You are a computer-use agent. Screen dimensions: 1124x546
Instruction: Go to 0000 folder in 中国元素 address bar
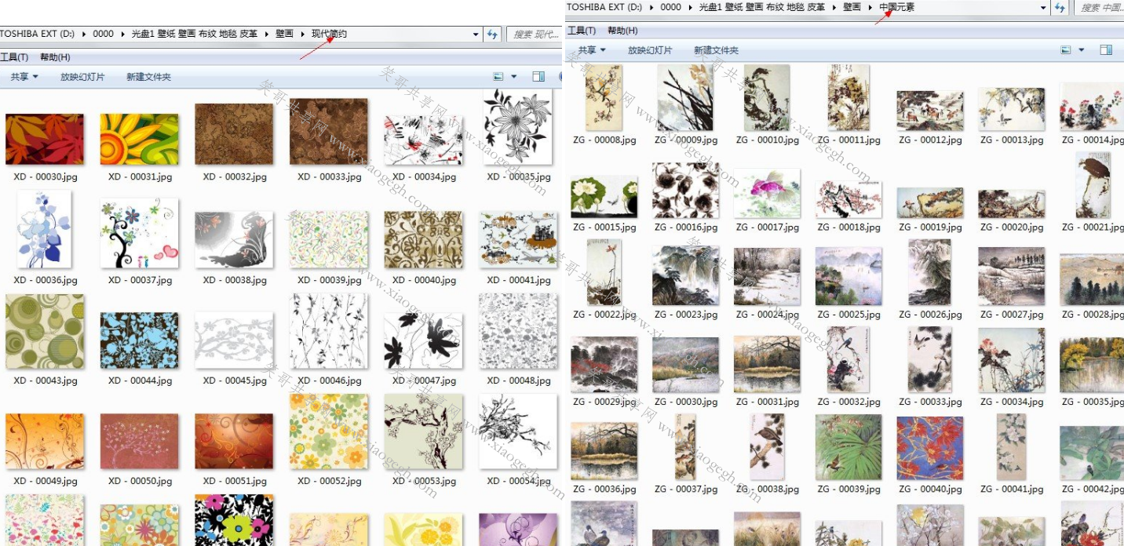pyautogui.click(x=670, y=7)
